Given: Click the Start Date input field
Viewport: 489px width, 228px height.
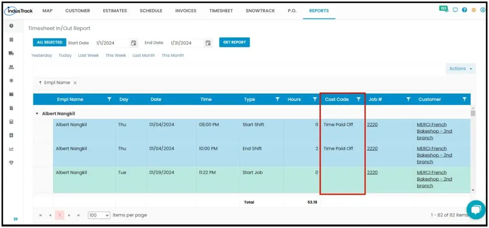Looking at the screenshot, I should click(112, 43).
